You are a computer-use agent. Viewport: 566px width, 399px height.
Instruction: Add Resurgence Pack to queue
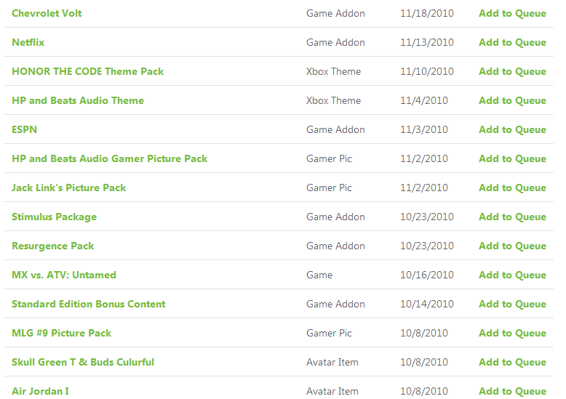pyautogui.click(x=512, y=246)
